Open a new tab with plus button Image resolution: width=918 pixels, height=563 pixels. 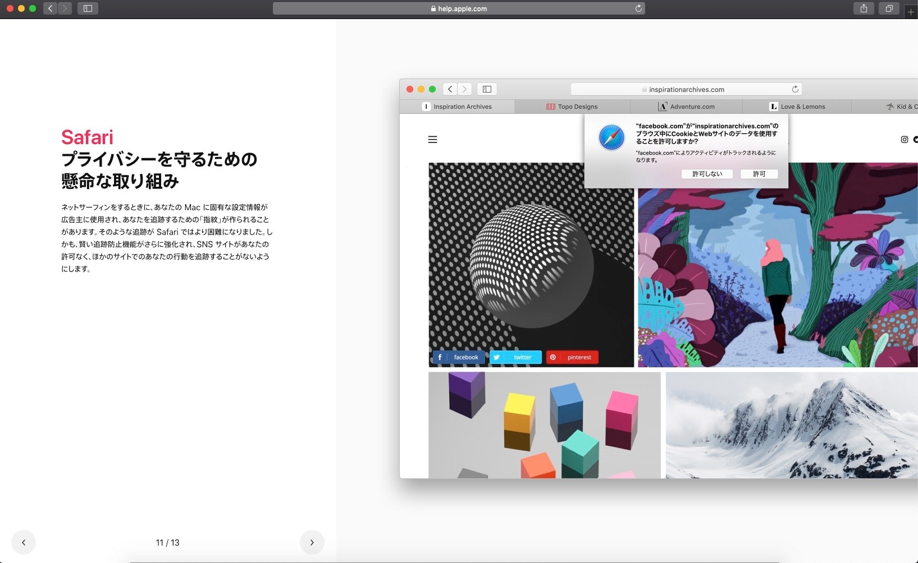click(911, 11)
